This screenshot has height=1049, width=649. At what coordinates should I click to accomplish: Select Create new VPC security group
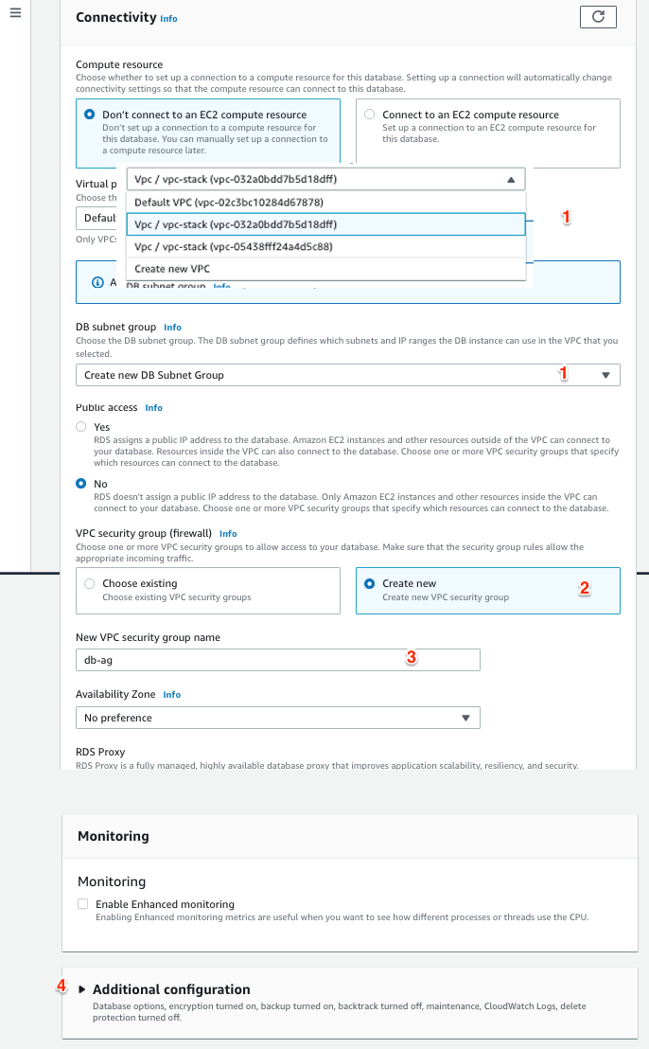pos(370,584)
